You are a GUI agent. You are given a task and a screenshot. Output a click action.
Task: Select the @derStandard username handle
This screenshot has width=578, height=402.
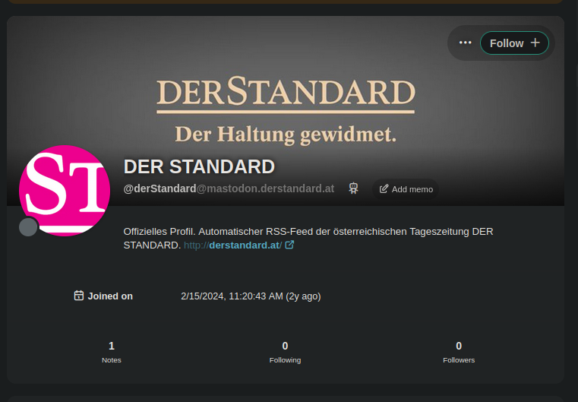[160, 188]
